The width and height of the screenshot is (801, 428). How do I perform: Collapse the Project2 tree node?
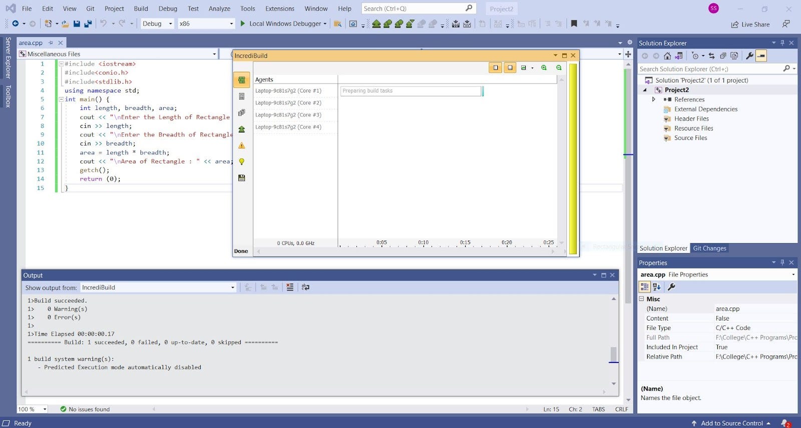645,90
